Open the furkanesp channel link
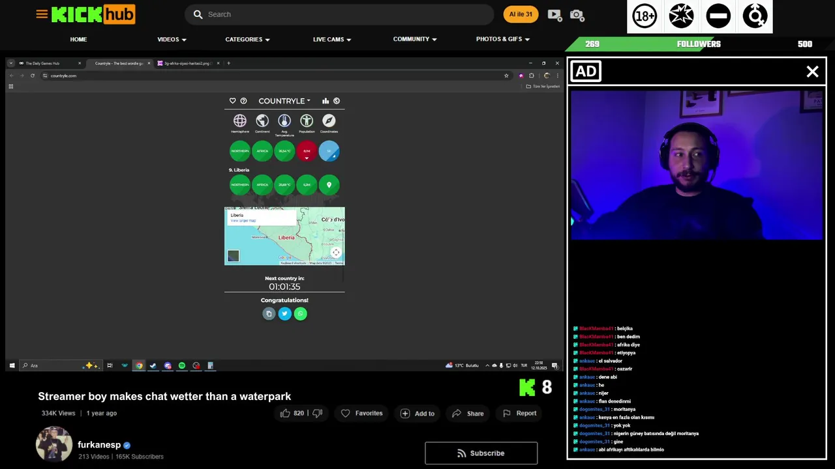This screenshot has height=469, width=835. [99, 445]
